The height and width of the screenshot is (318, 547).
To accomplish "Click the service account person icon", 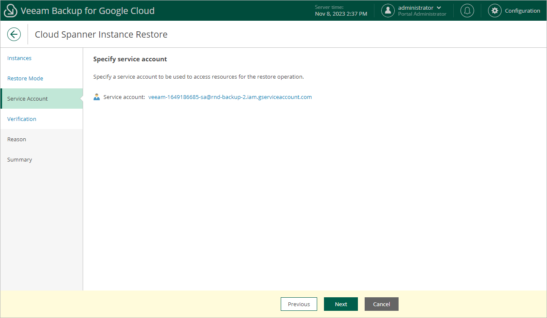I will [x=97, y=97].
